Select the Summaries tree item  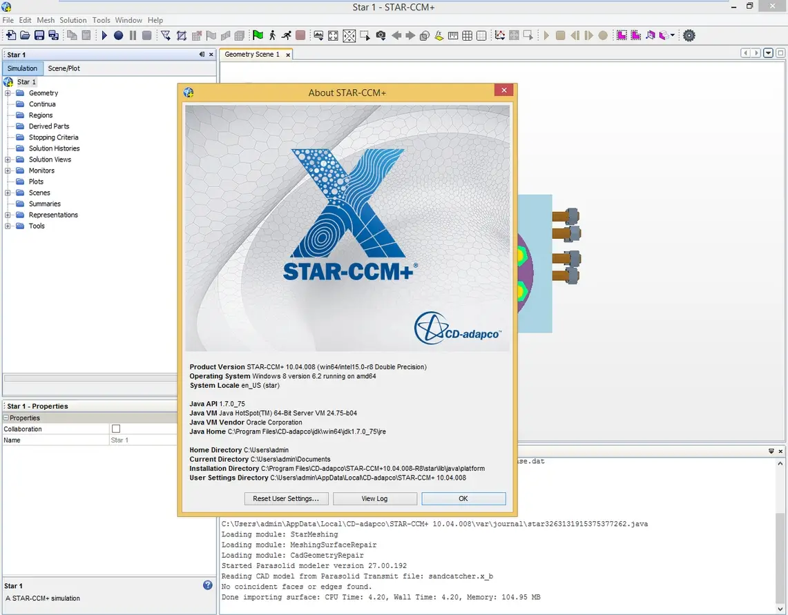click(x=45, y=204)
